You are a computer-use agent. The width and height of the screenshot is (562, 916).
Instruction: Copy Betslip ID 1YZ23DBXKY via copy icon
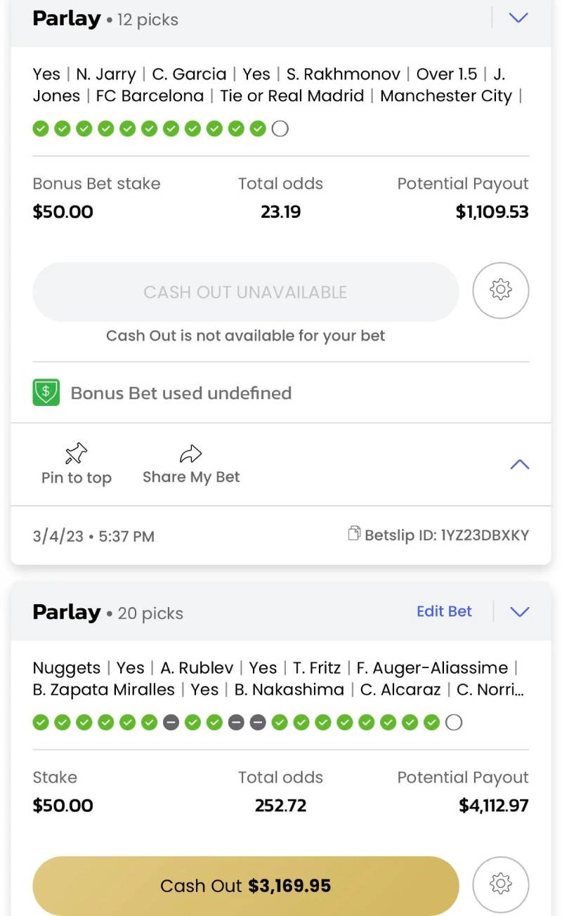coord(355,535)
